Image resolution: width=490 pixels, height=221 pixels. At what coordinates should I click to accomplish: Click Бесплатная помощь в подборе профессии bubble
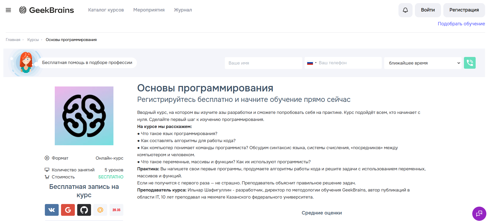coord(87,63)
